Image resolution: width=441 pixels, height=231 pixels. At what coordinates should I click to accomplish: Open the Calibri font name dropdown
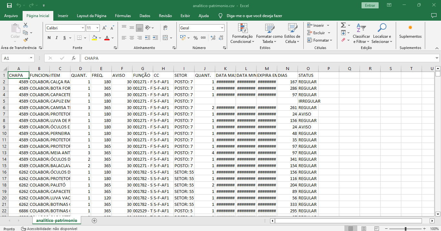(x=83, y=28)
